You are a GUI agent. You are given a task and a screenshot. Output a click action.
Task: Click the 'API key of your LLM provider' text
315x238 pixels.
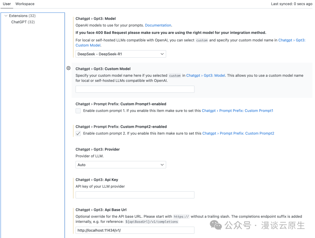point(100,187)
